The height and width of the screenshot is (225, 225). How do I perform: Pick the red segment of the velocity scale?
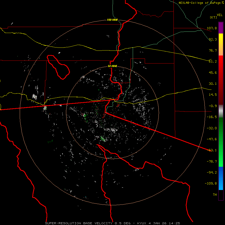(x=221, y=80)
